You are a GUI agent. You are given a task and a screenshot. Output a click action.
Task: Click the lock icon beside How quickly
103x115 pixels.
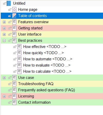[15, 53]
